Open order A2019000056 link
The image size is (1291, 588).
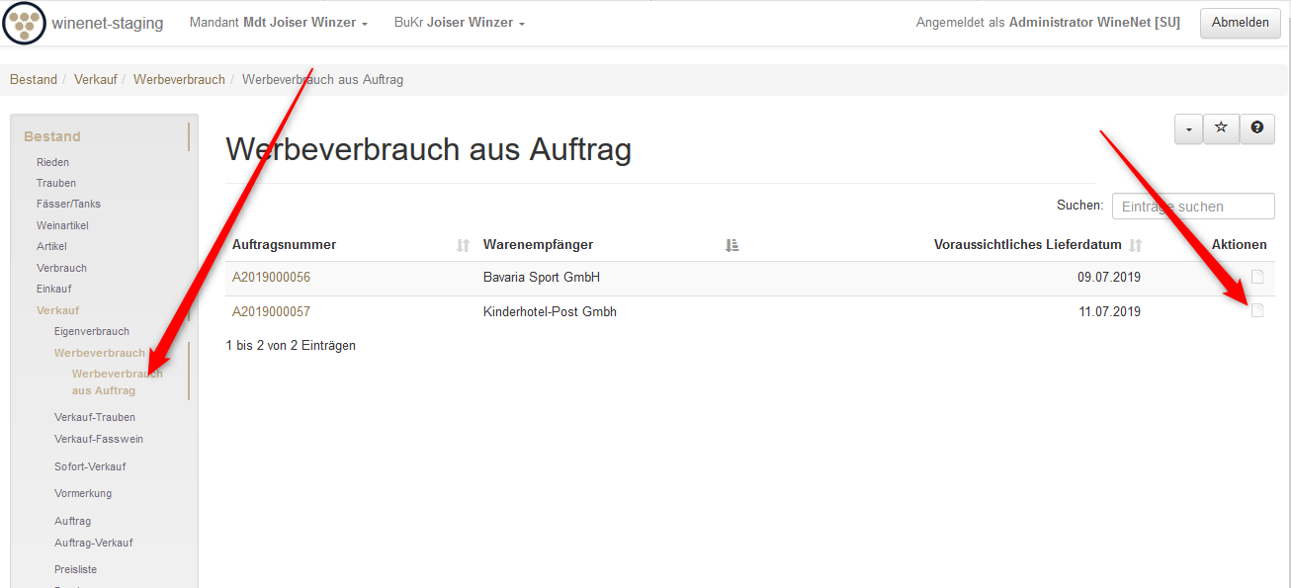pyautogui.click(x=271, y=278)
